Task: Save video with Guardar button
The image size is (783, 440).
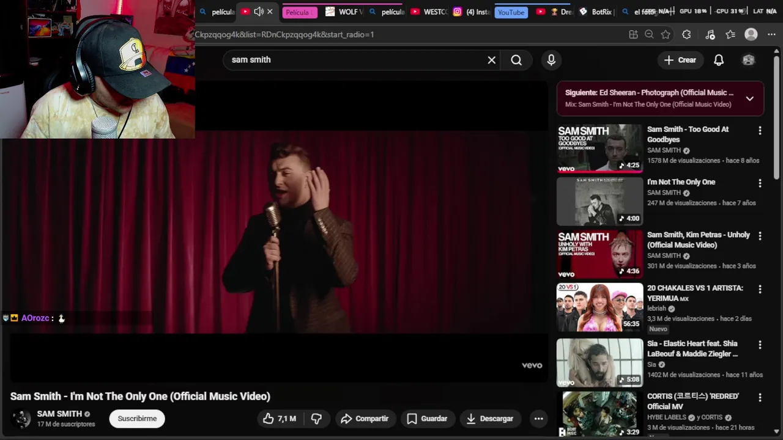Action: pyautogui.click(x=428, y=419)
